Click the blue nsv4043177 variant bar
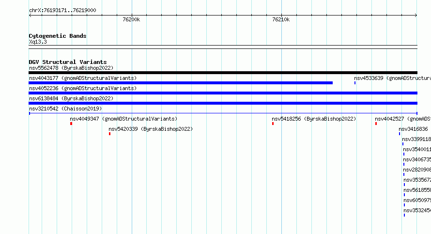The height and width of the screenshot is (234, 431). tap(181, 83)
